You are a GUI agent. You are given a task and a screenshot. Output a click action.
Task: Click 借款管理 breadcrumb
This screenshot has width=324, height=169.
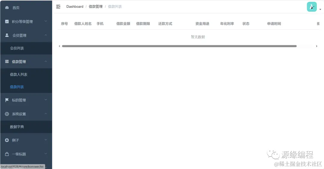click(96, 7)
